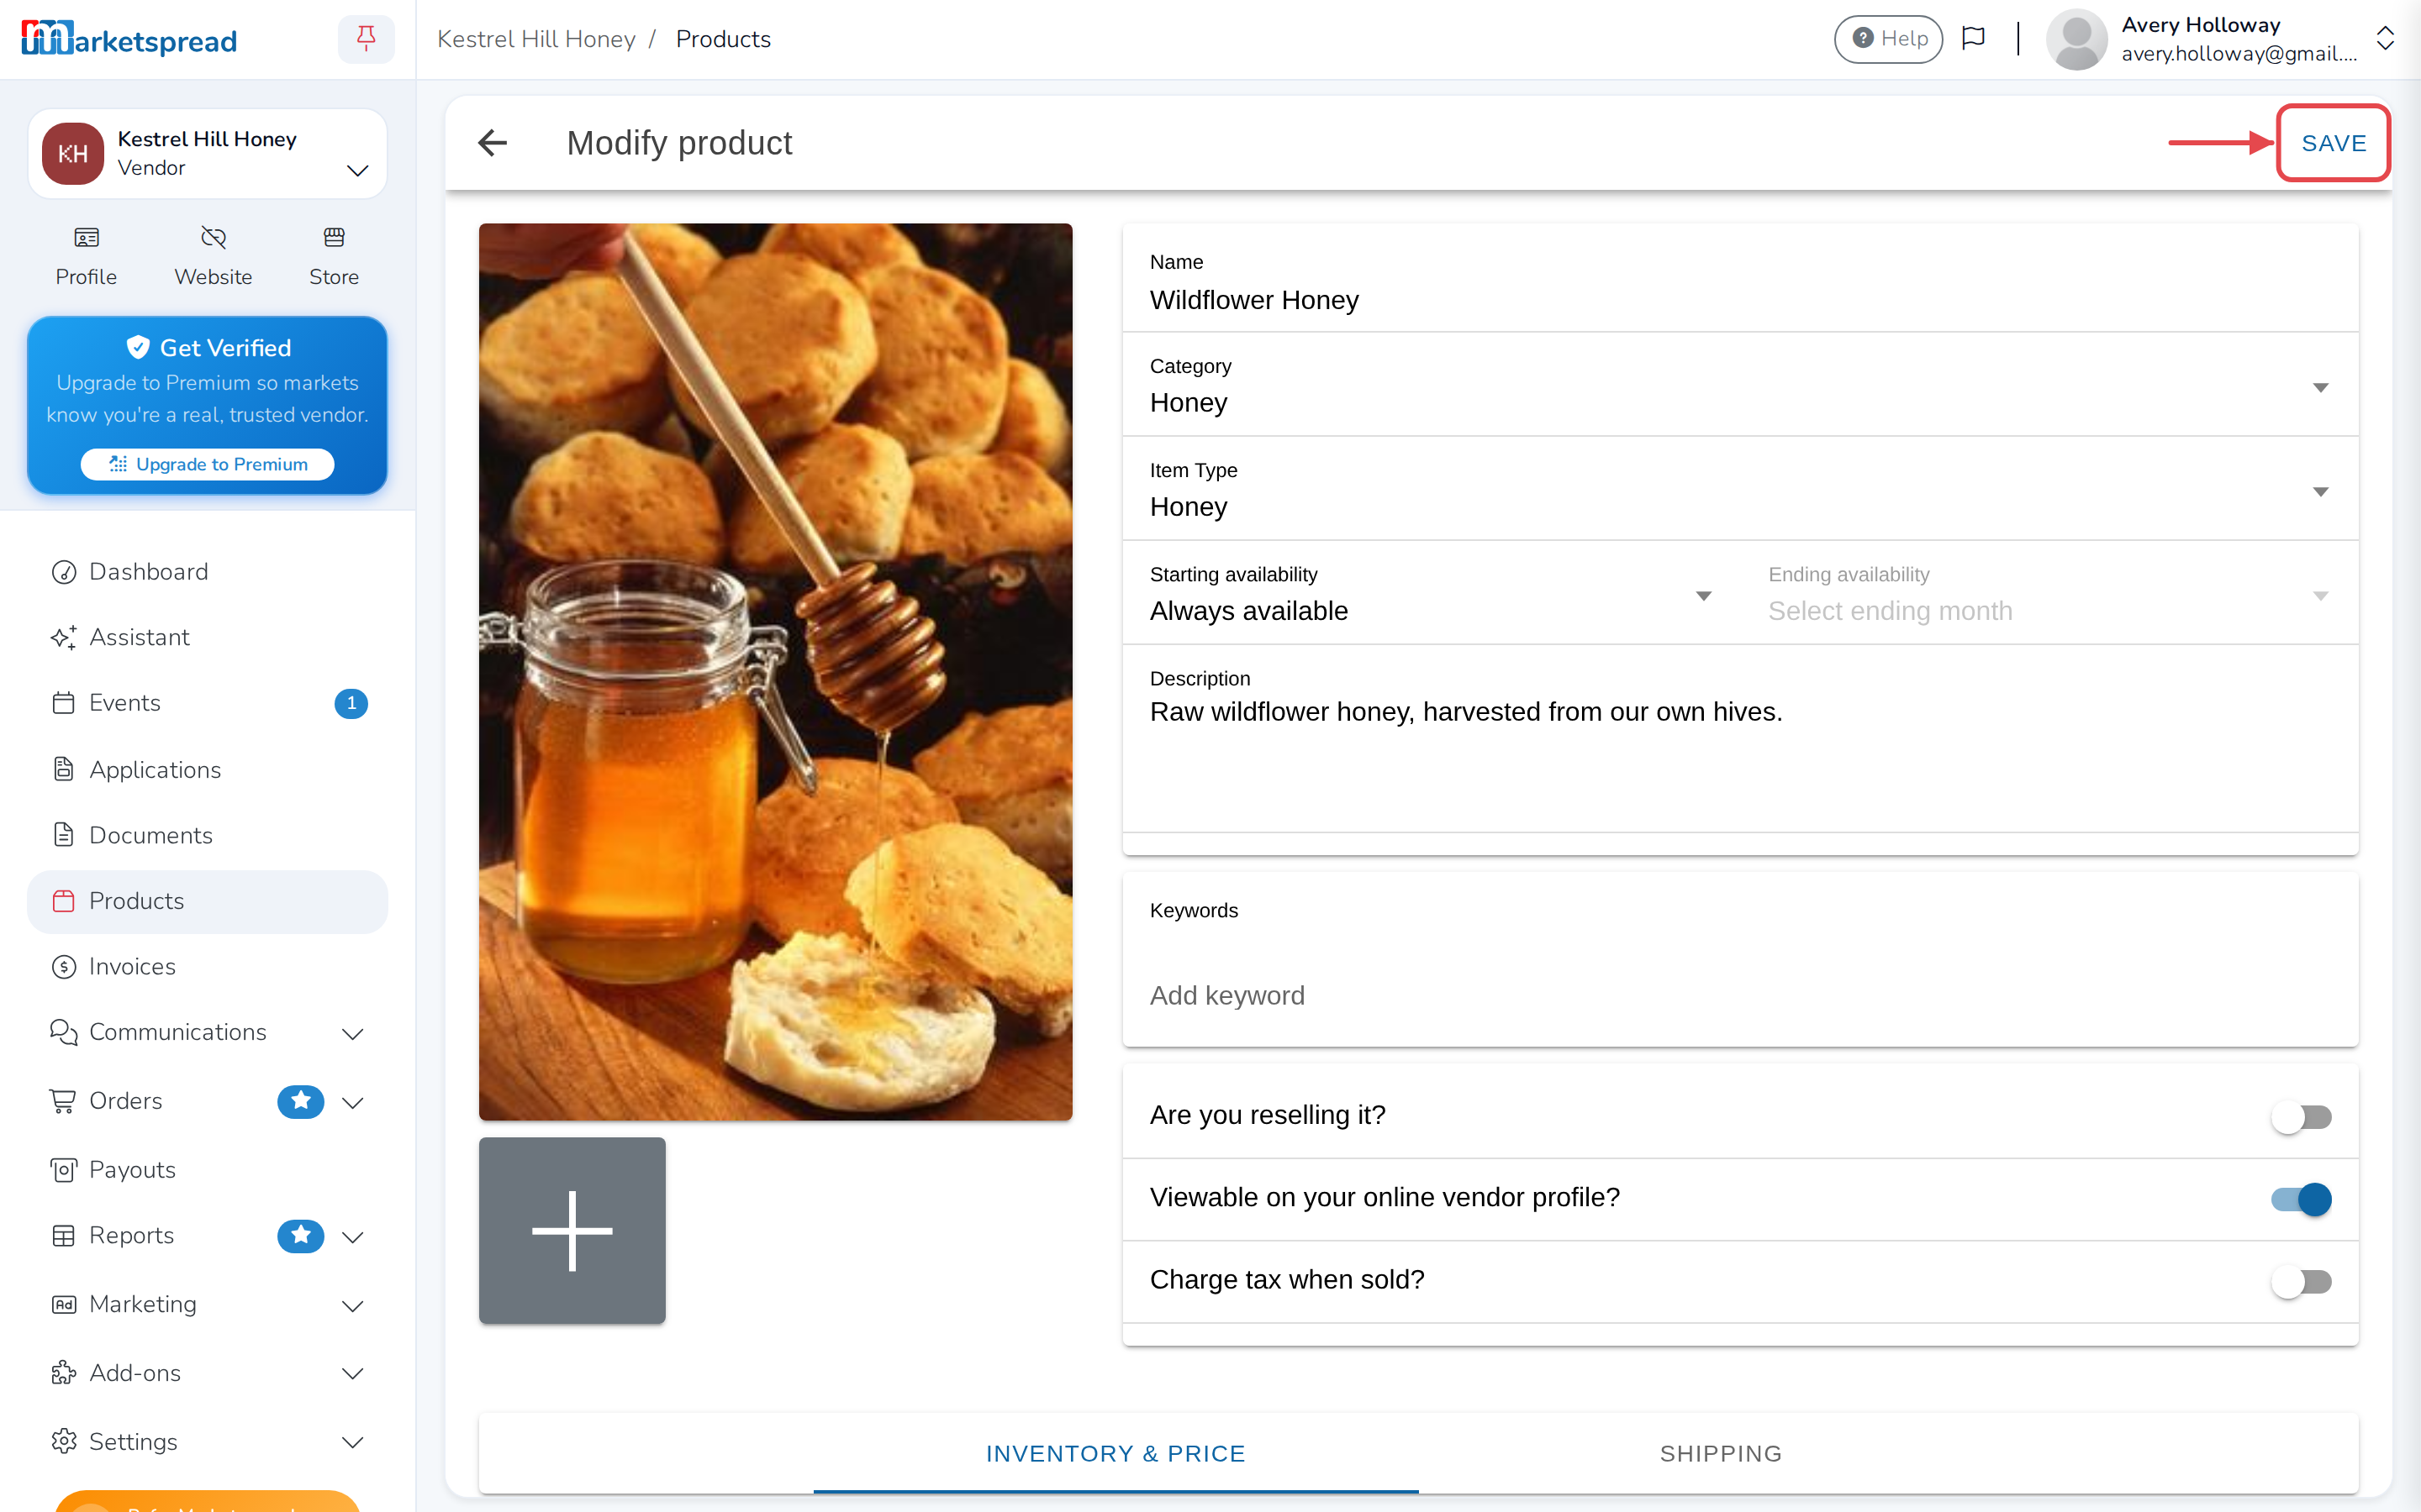Screen dimensions: 2421x1512
Task: Turn off 'Viewable on your online vendor profile?'
Action: 2301,1198
